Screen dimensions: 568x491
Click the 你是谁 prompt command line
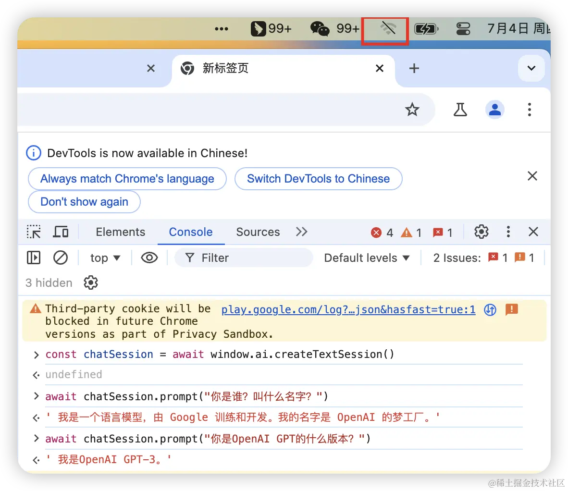[186, 396]
